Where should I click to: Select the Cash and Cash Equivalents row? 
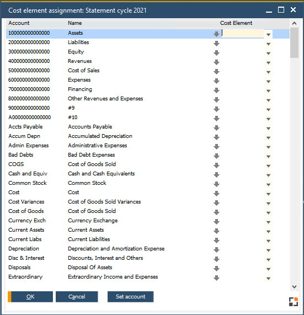click(148, 174)
